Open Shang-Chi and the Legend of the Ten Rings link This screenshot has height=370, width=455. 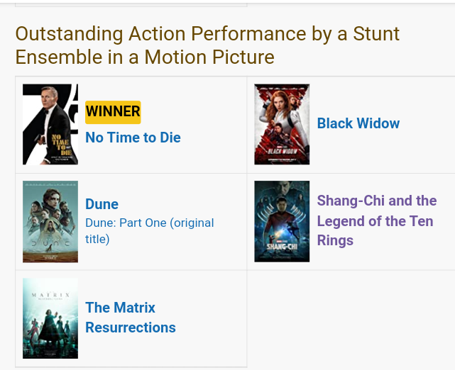tap(376, 220)
